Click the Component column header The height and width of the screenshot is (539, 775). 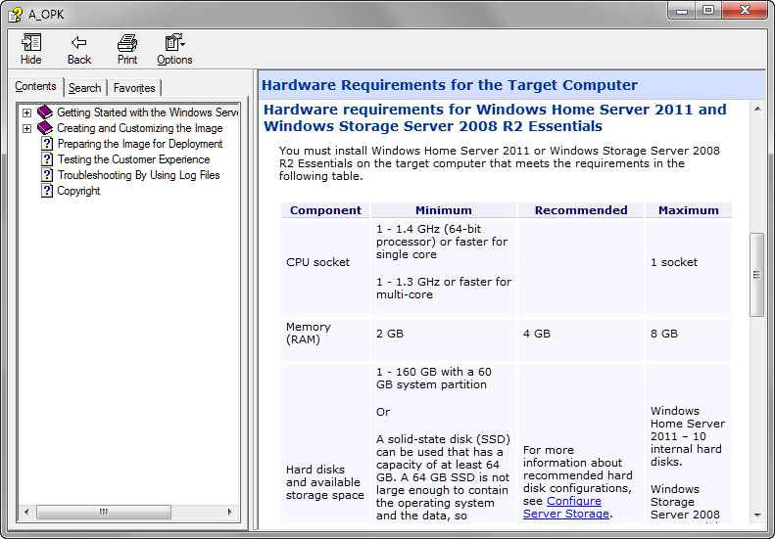point(325,210)
